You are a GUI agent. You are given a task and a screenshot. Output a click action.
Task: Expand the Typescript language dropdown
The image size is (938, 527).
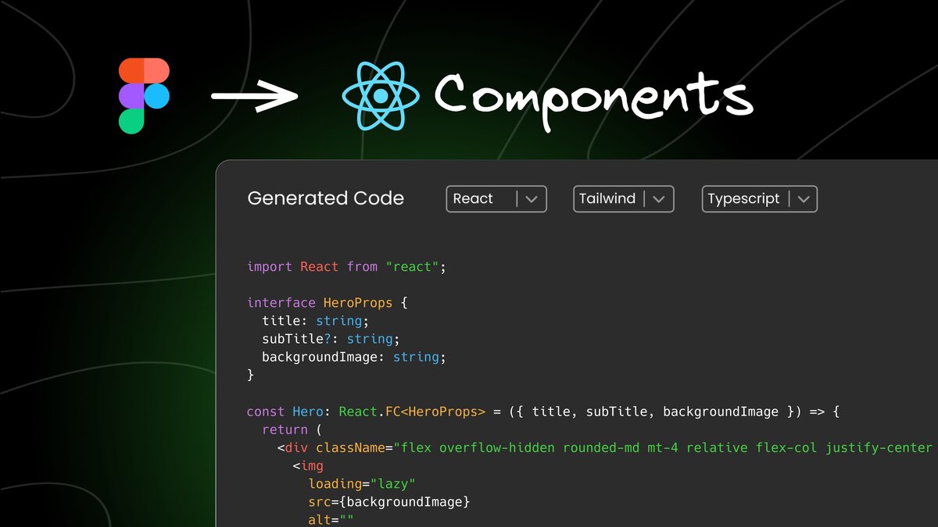click(x=759, y=198)
